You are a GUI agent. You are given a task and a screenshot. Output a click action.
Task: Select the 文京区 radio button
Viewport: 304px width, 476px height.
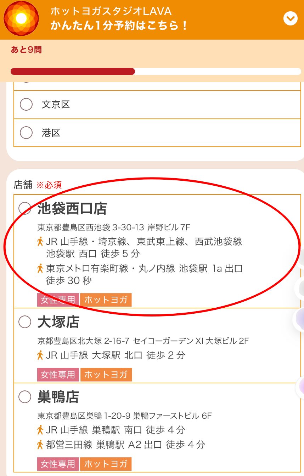coord(26,104)
